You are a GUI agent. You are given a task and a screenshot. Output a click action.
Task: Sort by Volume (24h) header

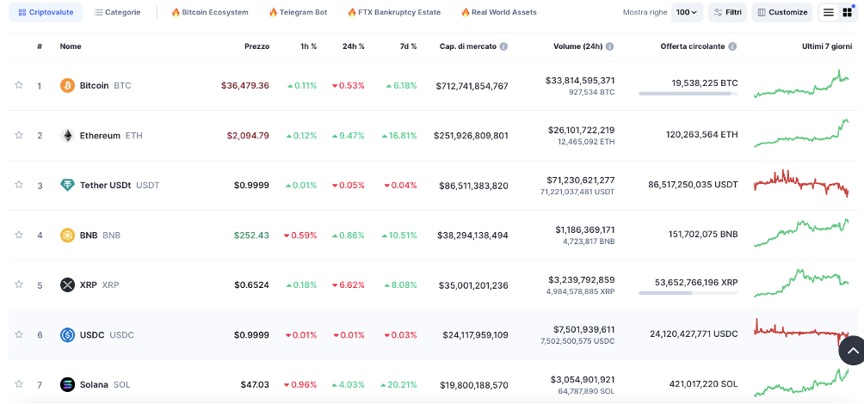pos(578,46)
